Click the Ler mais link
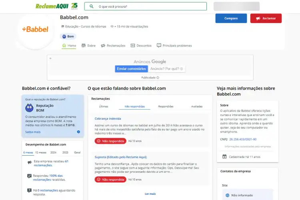Viewport: 300px width, 200px height. tap(150, 194)
